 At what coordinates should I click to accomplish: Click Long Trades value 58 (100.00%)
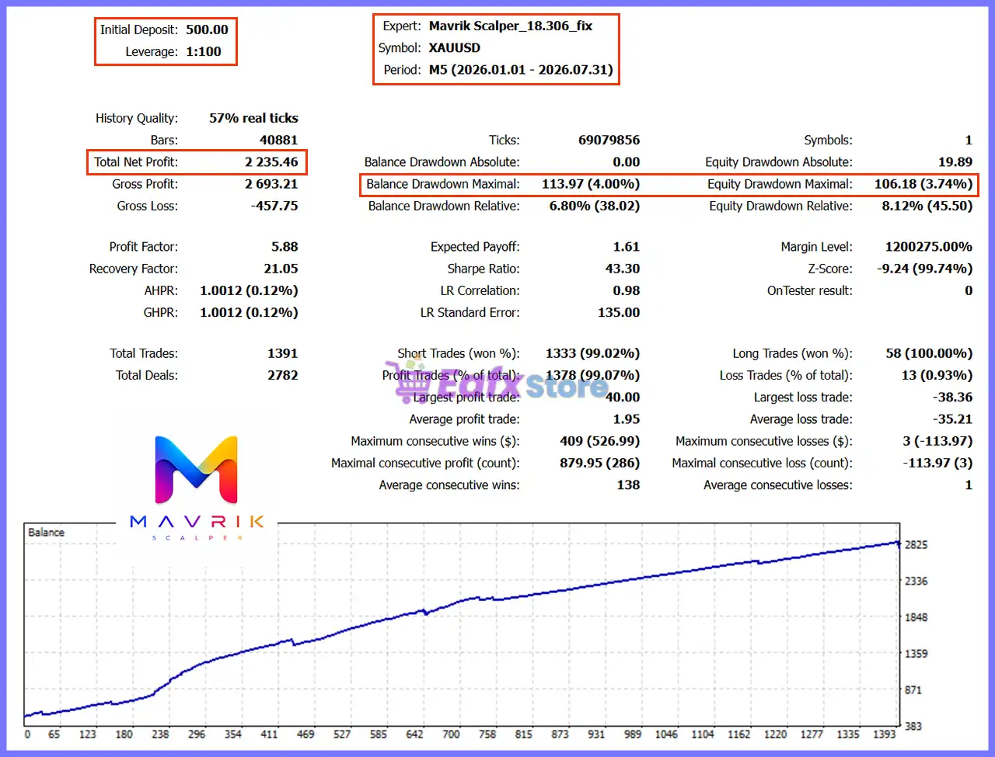(x=930, y=353)
